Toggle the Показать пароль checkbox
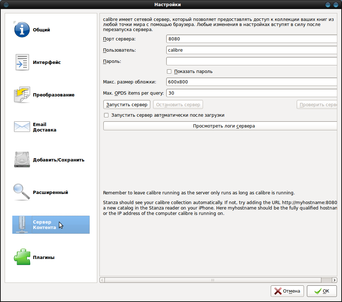342x302 pixels. tap(169, 72)
